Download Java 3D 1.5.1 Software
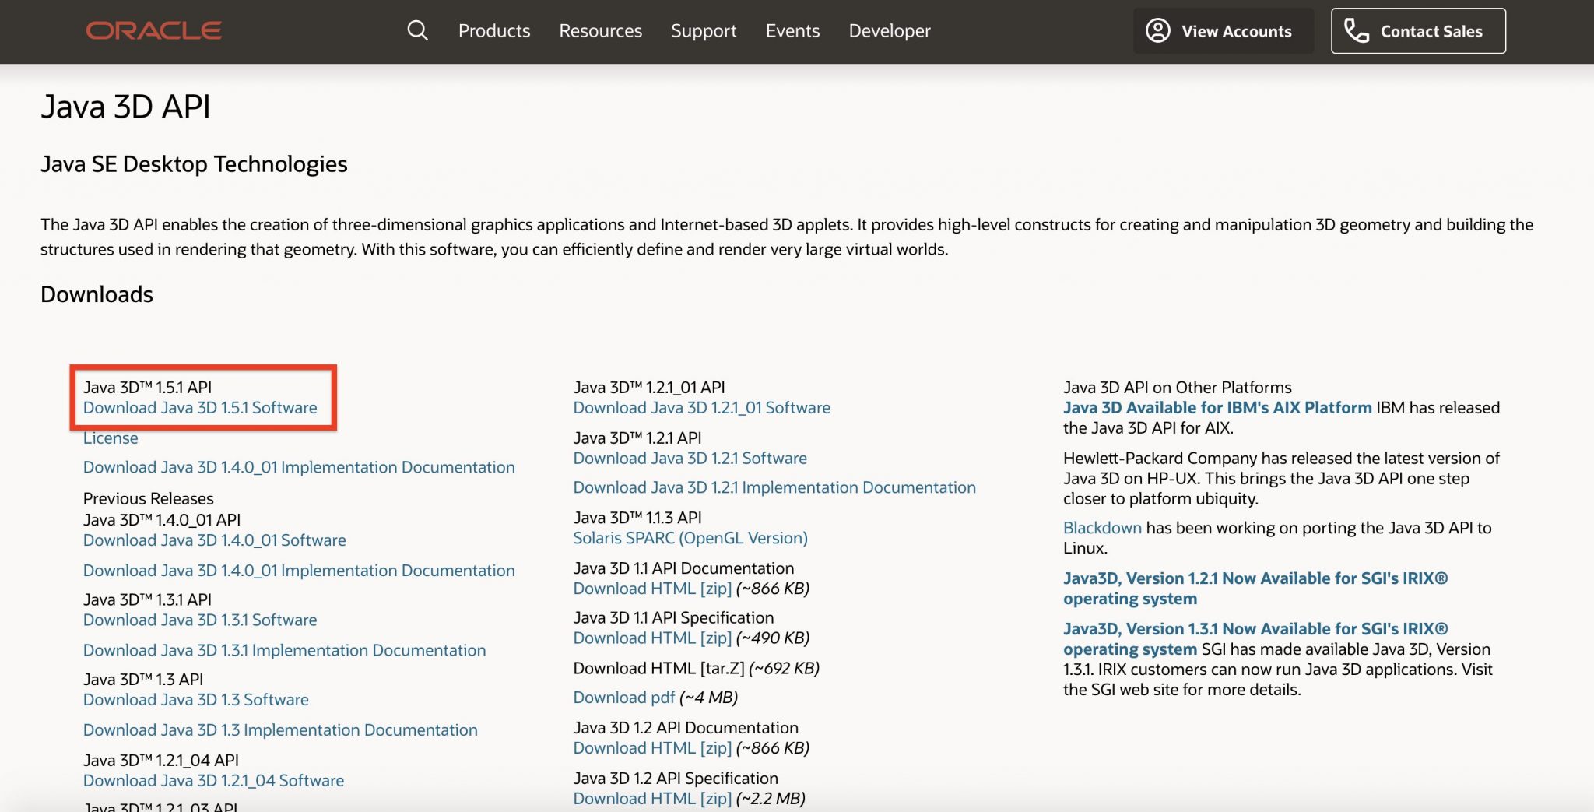The image size is (1594, 812). (x=200, y=408)
